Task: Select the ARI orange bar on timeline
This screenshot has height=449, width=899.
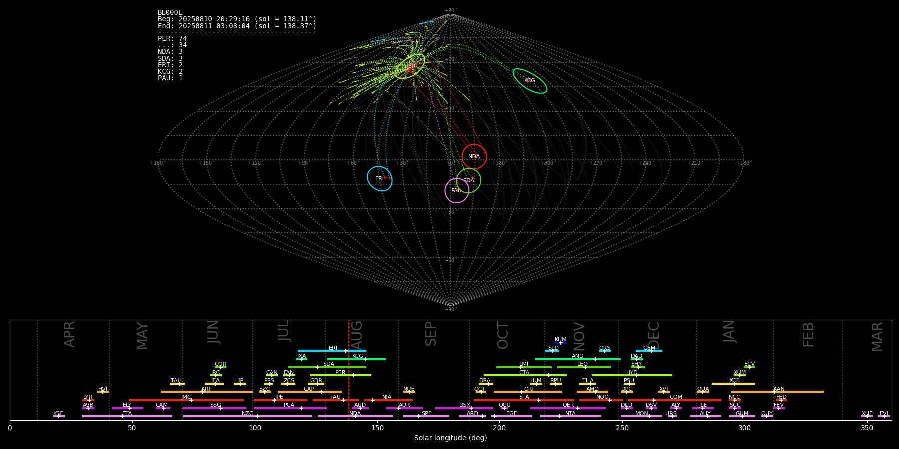Action: (x=207, y=392)
